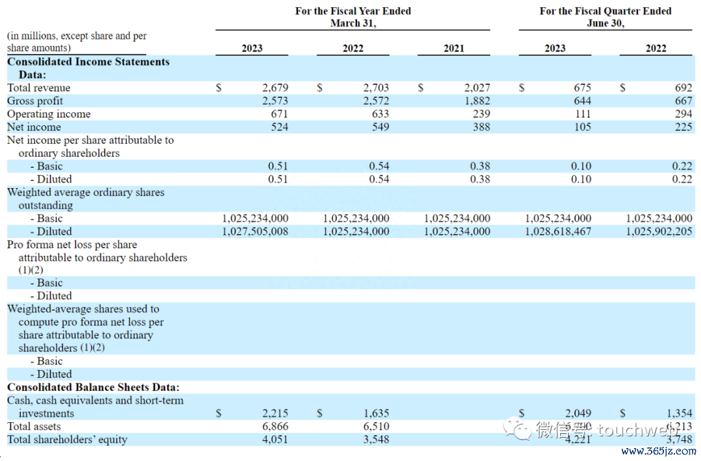Click 'Weighted average ordinary shares outstanding' label
The width and height of the screenshot is (701, 461).
(x=86, y=199)
